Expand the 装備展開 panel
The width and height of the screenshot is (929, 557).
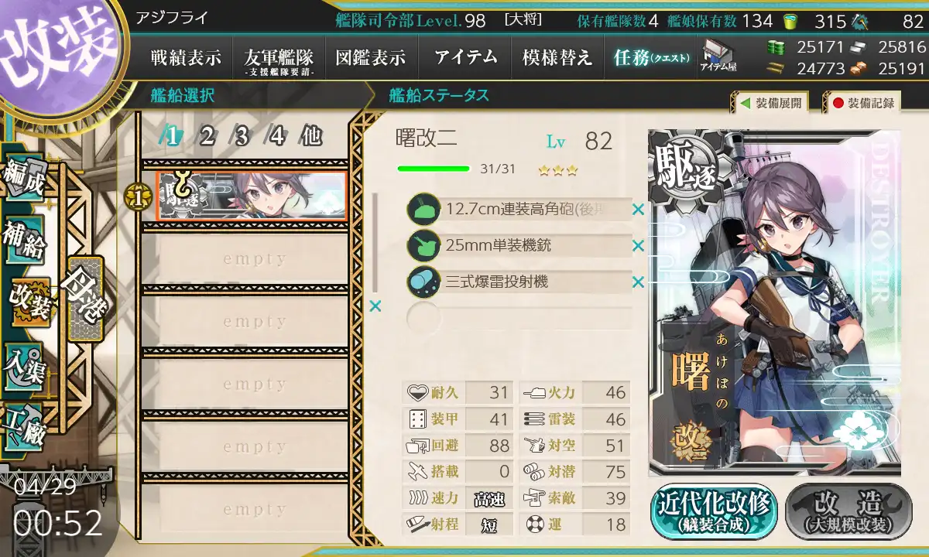tap(770, 102)
